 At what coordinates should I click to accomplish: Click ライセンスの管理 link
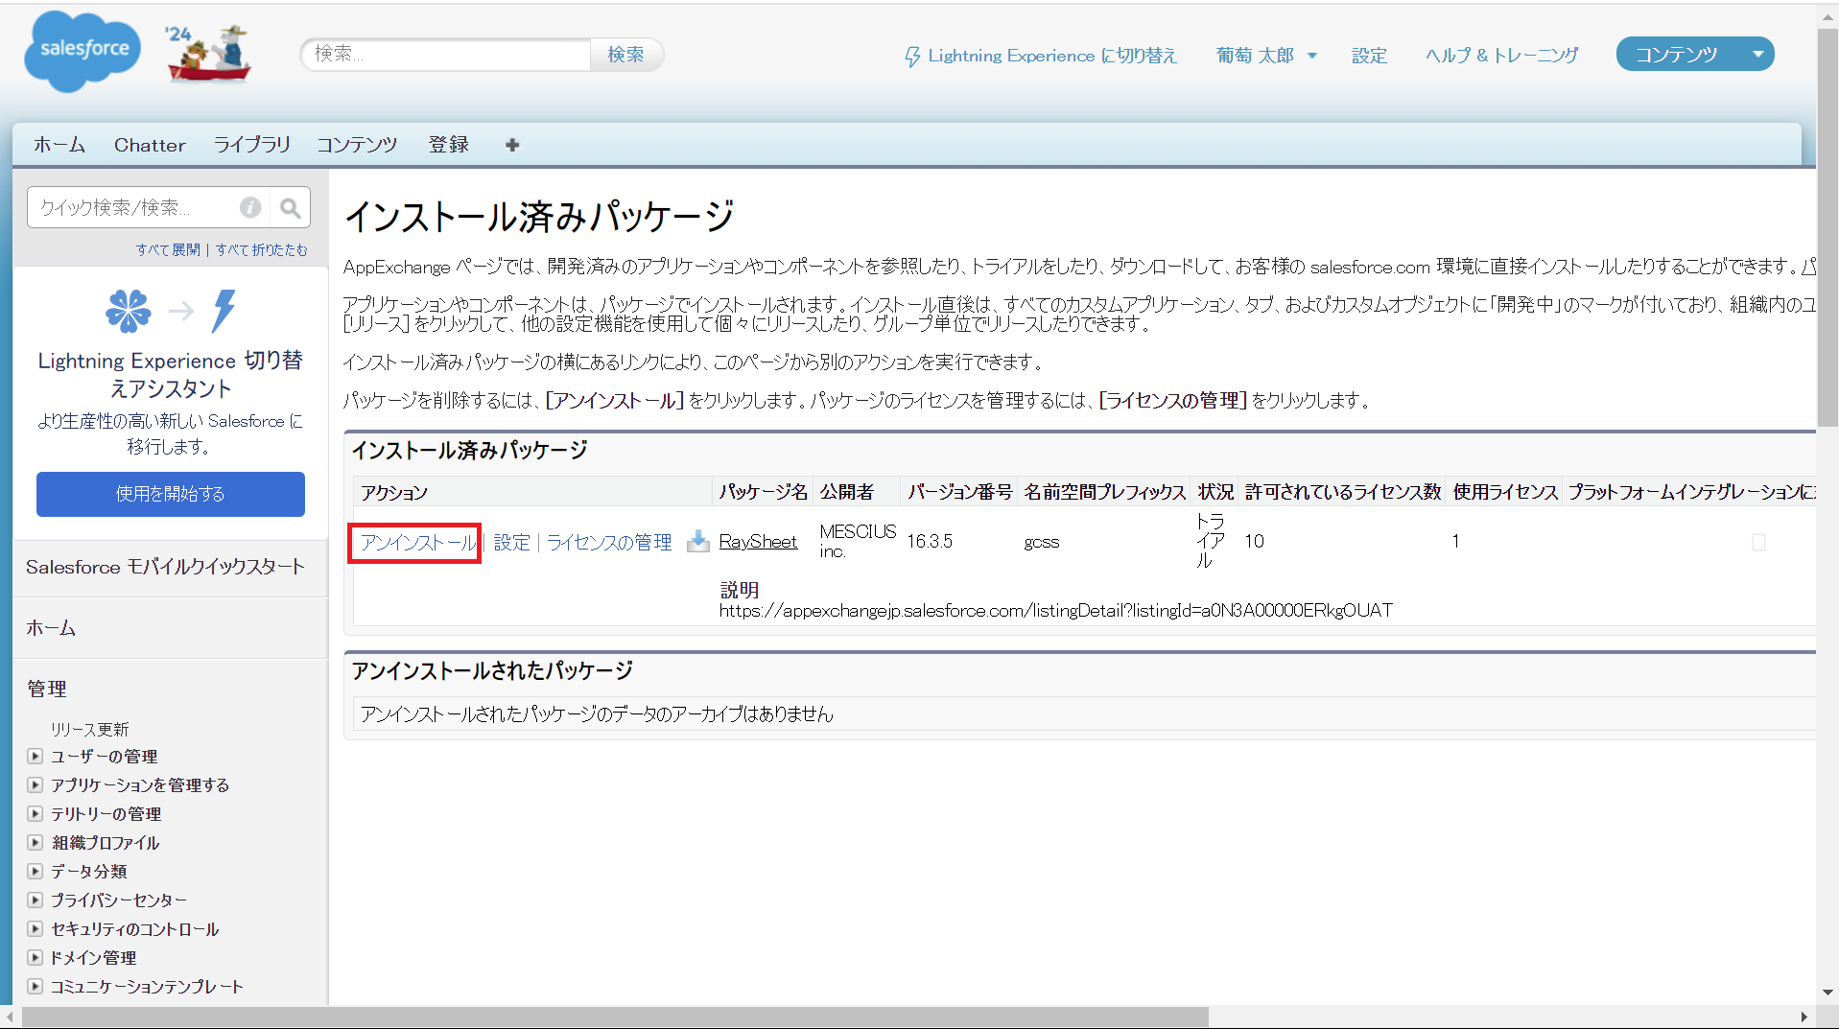609,543
